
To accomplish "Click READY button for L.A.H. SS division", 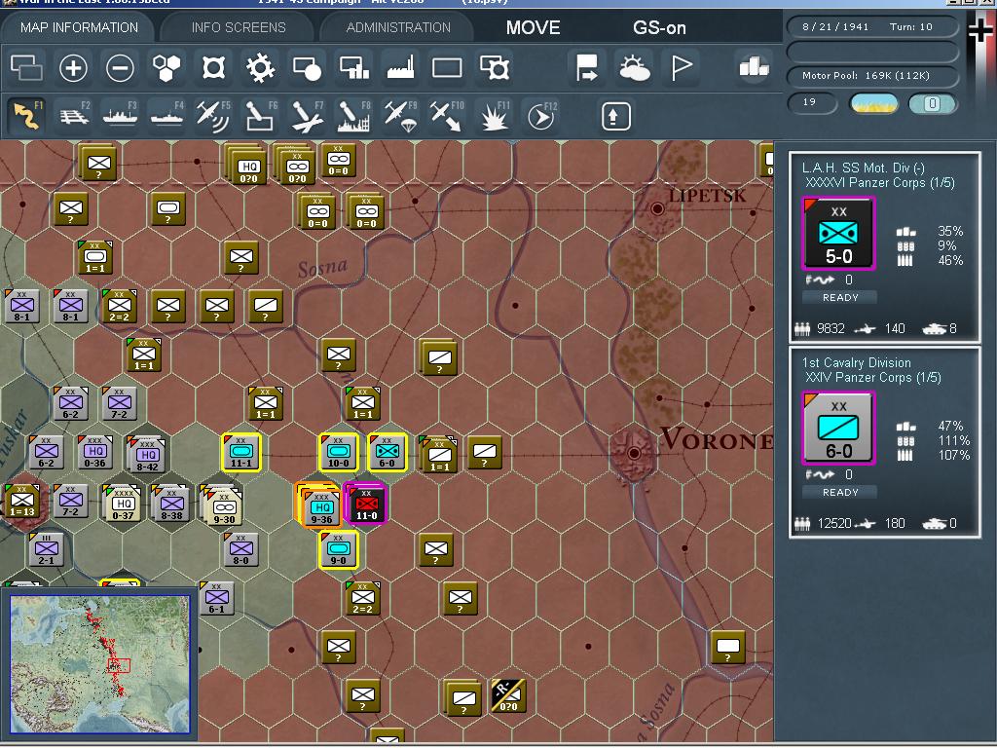I will (x=840, y=297).
